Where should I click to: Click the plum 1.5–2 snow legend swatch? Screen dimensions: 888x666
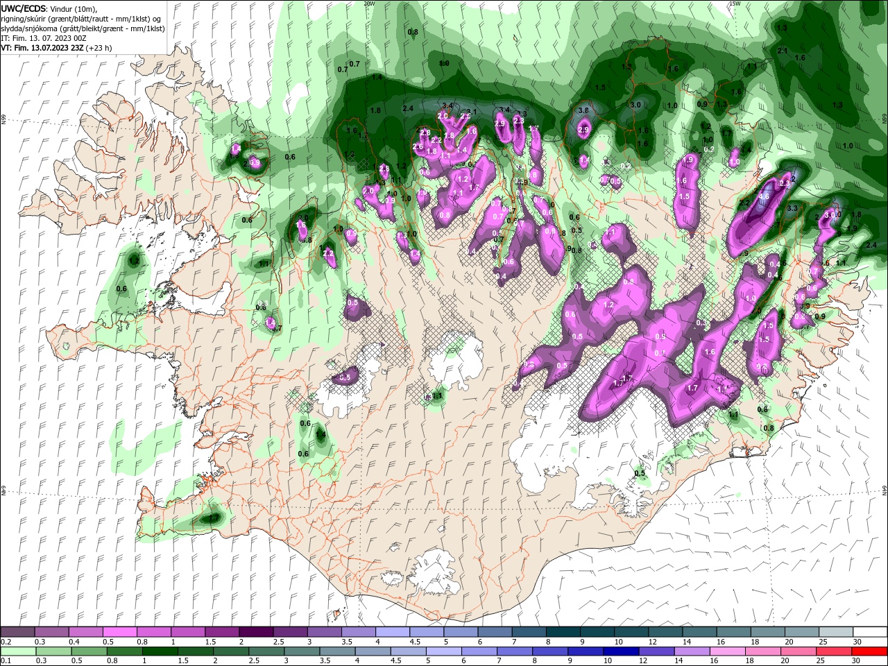tap(221, 632)
